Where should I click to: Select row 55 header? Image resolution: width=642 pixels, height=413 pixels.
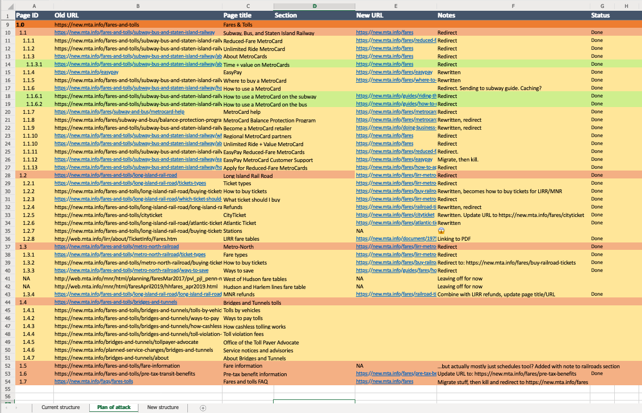point(7,389)
